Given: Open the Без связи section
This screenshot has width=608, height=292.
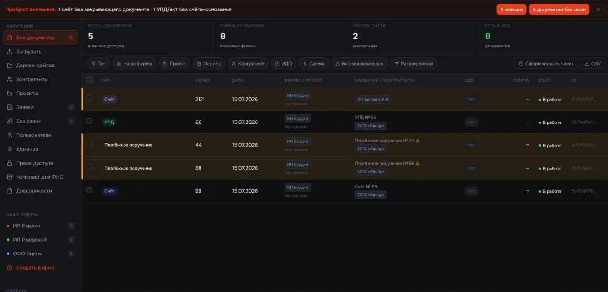Looking at the screenshot, I should [40, 121].
